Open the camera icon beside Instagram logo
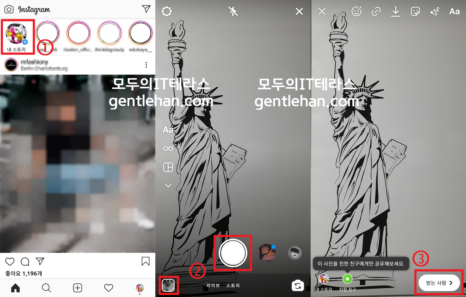 click(x=9, y=9)
